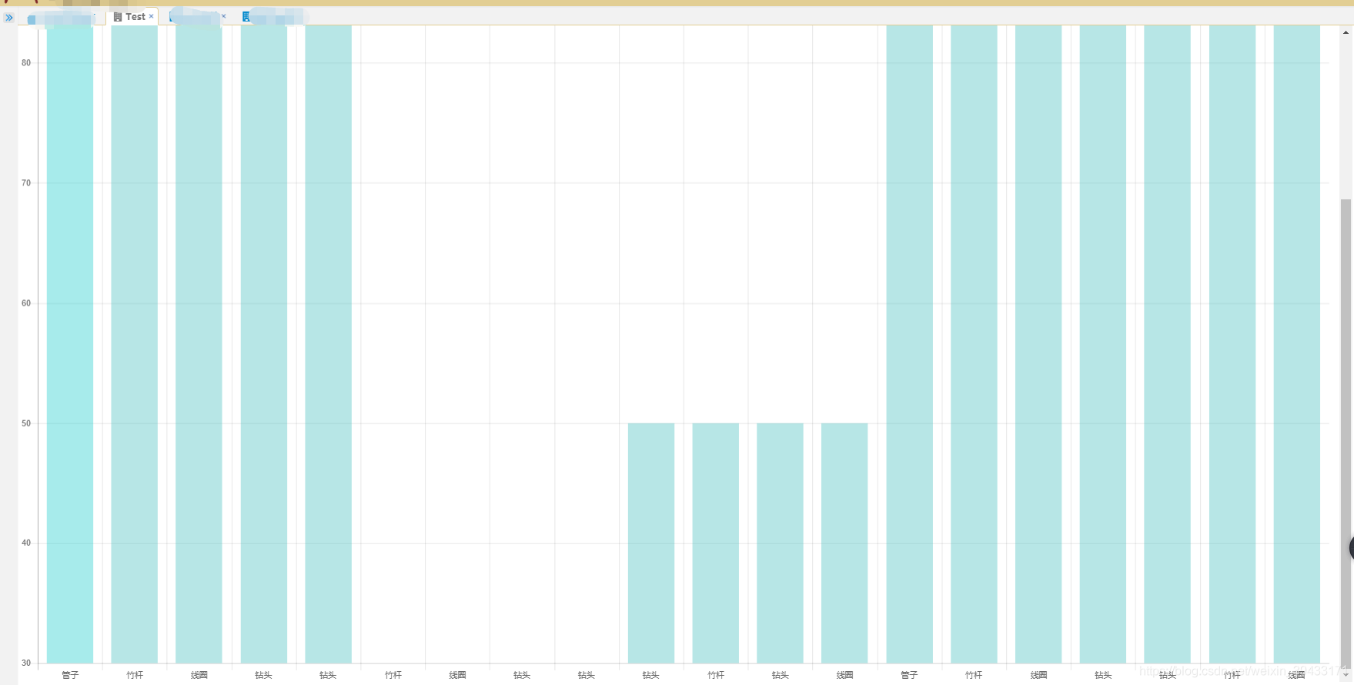Click the scroll up arrow of vertical scrollbar
Image resolution: width=1354 pixels, height=685 pixels.
click(1346, 32)
